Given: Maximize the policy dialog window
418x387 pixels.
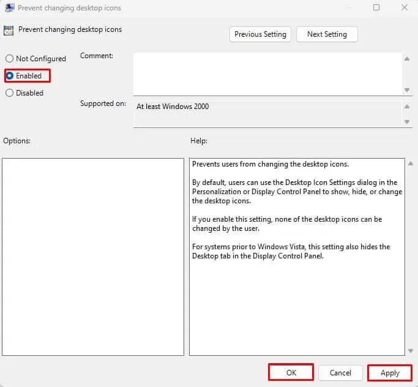Looking at the screenshot, I should click(x=376, y=7).
